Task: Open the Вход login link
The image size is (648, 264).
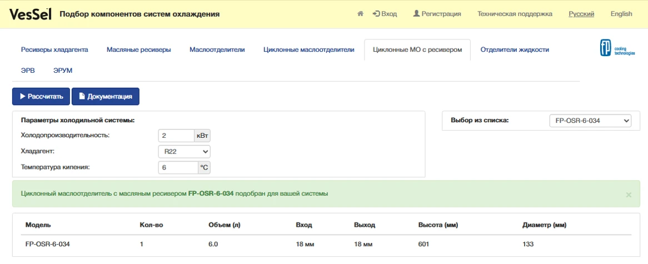Action: point(385,14)
